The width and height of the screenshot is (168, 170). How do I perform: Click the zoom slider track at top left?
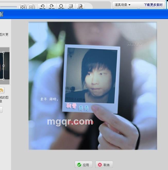coord(8,7)
